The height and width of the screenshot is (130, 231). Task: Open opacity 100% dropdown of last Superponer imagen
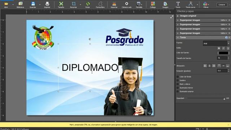(x=224, y=33)
